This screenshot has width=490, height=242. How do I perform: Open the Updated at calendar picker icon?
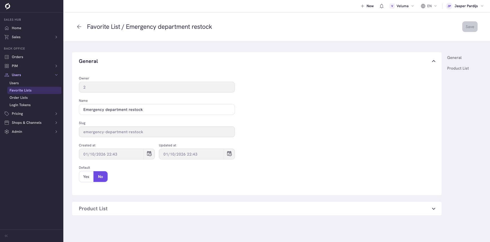tap(229, 154)
